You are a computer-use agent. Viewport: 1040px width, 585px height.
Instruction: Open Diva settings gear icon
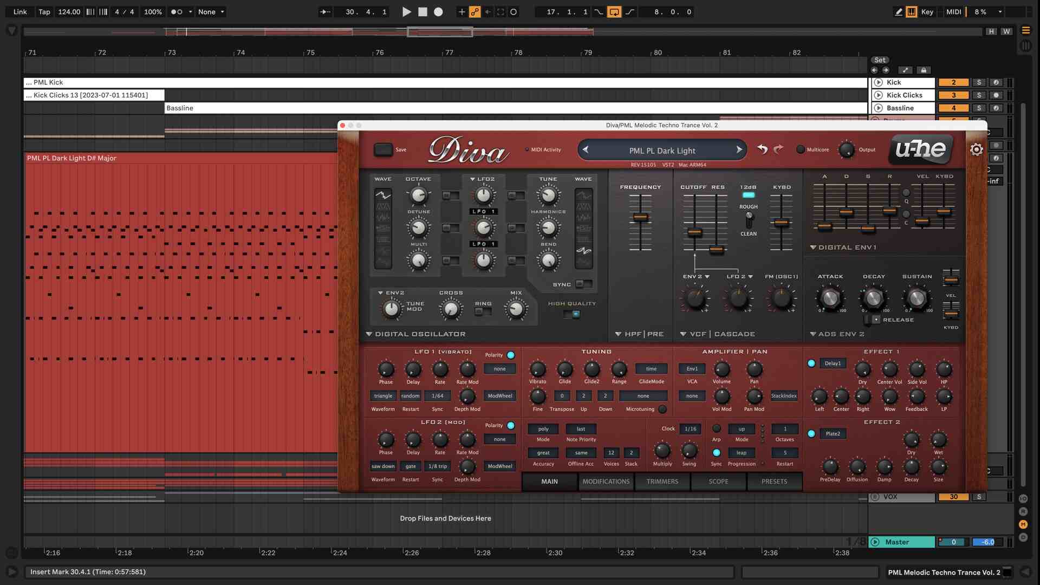[x=976, y=149]
